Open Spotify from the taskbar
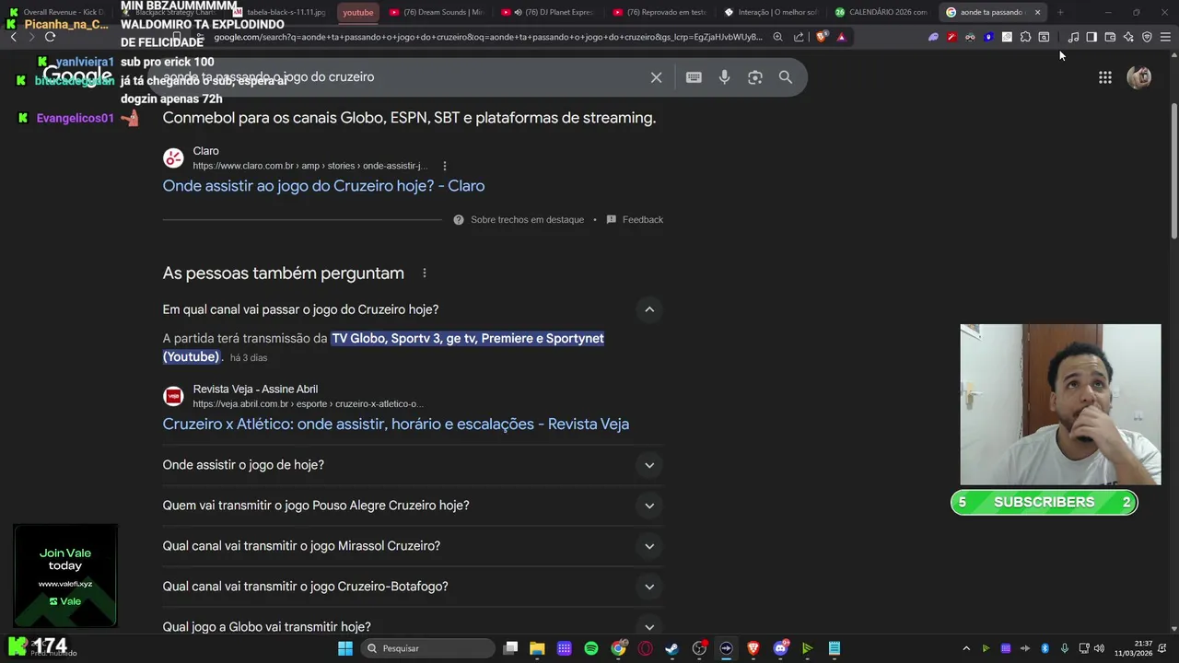Screen dimensions: 1179x663 click(591, 648)
